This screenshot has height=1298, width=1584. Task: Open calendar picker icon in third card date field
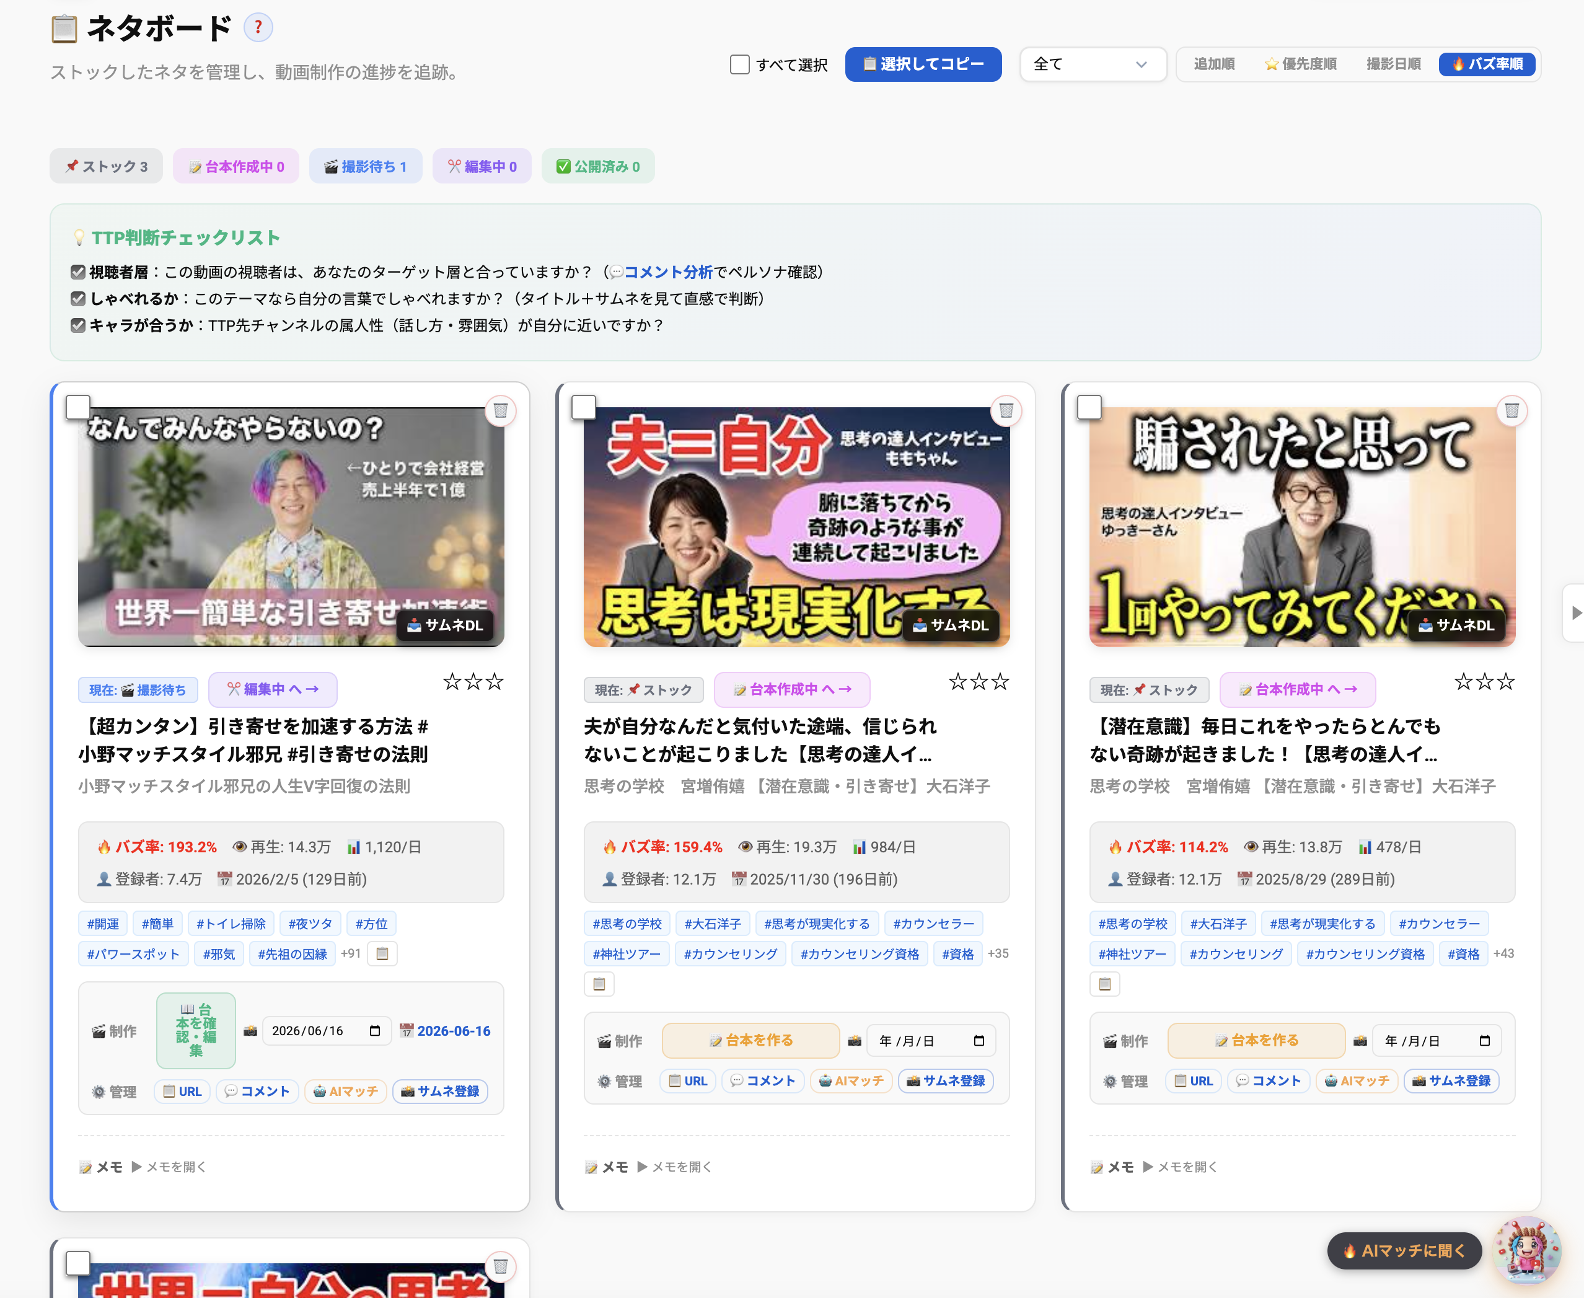[x=1485, y=1041]
